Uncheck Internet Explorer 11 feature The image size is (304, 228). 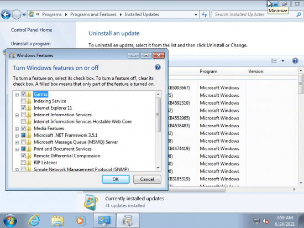coord(23,108)
